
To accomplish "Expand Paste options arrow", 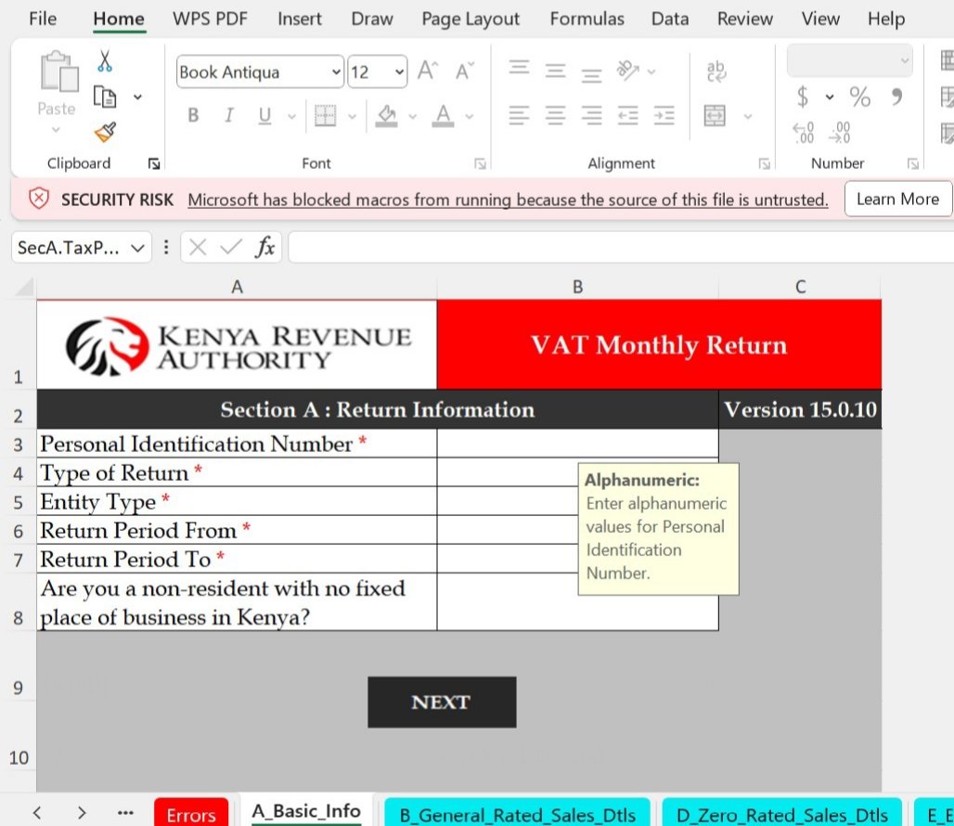I will [56, 130].
